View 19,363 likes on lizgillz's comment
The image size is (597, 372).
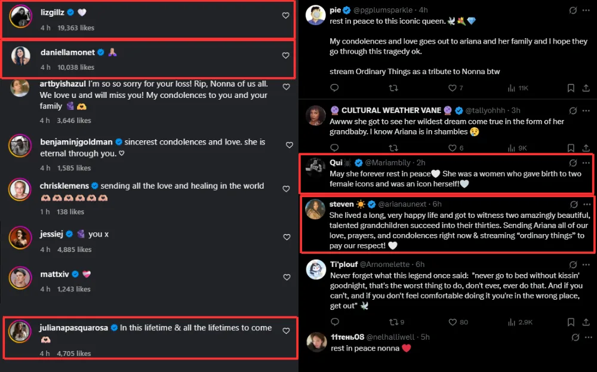click(75, 27)
